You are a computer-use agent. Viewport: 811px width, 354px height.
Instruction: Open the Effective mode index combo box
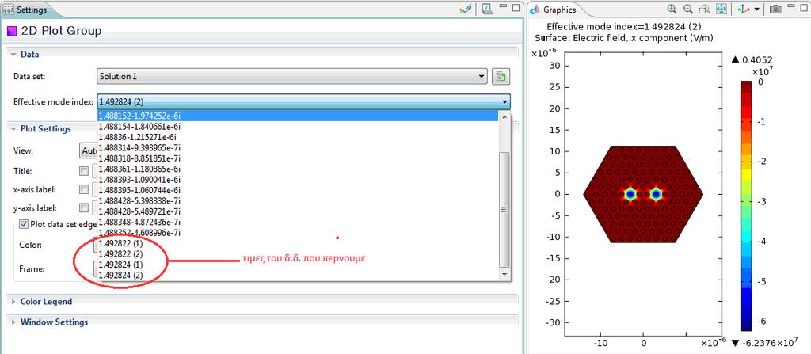pos(303,102)
